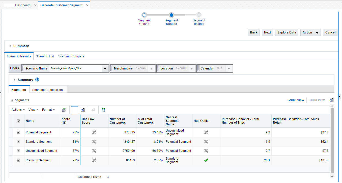Expand the top Summary section
Image resolution: width=342 pixels, height=183 pixels.
point(10,46)
